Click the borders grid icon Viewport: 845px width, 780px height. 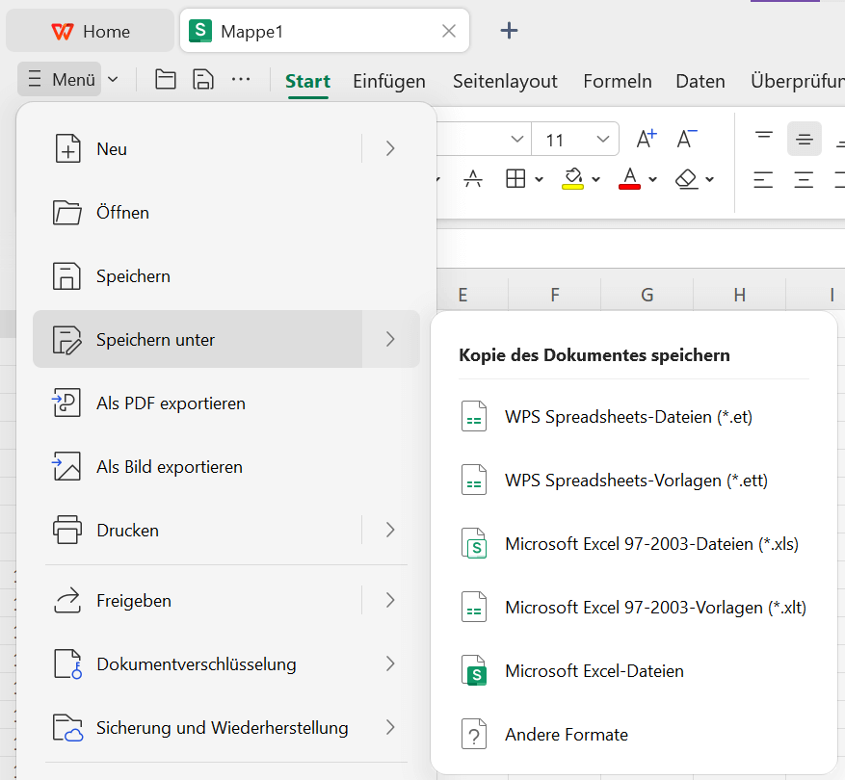coord(515,179)
